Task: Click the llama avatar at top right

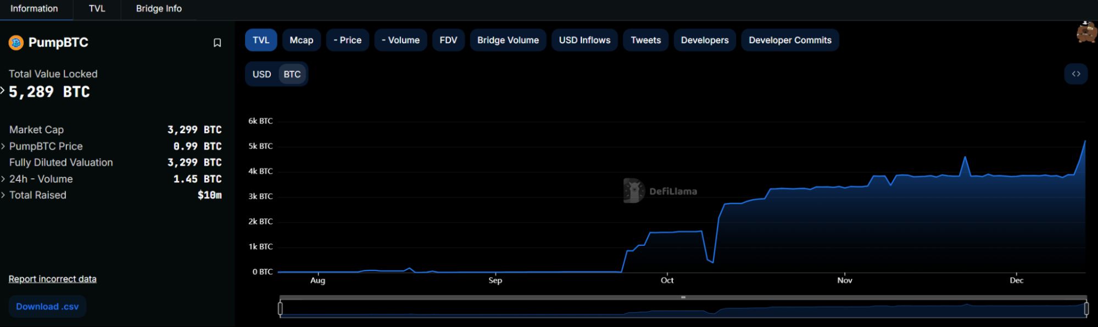Action: [x=1086, y=32]
